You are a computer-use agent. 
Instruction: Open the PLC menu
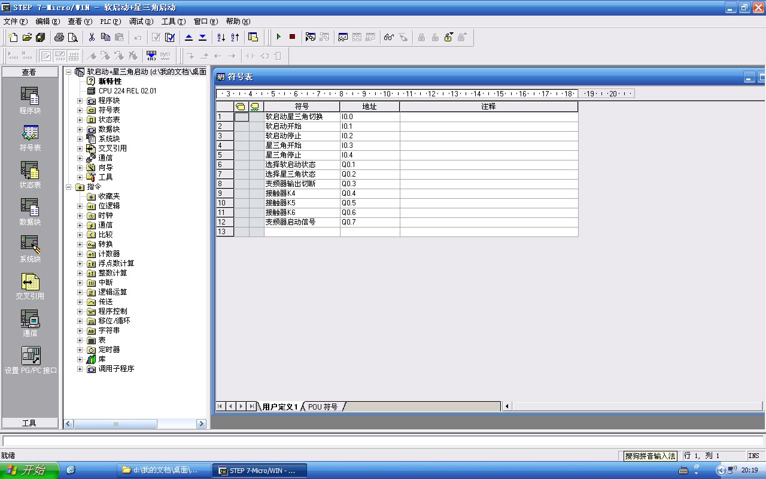(x=110, y=22)
